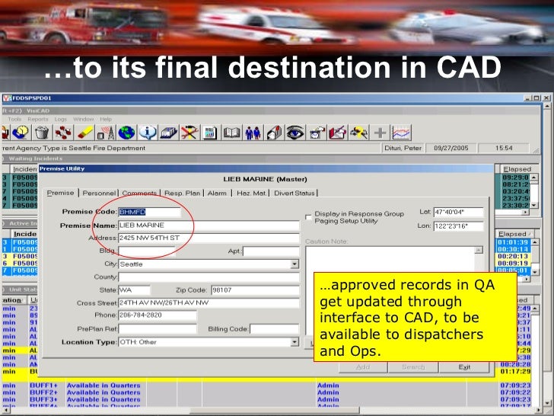This screenshot has width=554, height=416.
Task: Click Waiting Incidents list scroll-down arrow
Action: 534,205
